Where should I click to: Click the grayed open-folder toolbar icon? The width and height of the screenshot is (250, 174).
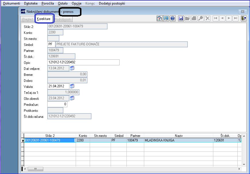tap(187, 19)
